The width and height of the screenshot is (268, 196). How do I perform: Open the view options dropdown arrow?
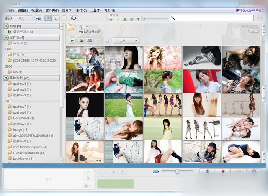(x=64, y=18)
